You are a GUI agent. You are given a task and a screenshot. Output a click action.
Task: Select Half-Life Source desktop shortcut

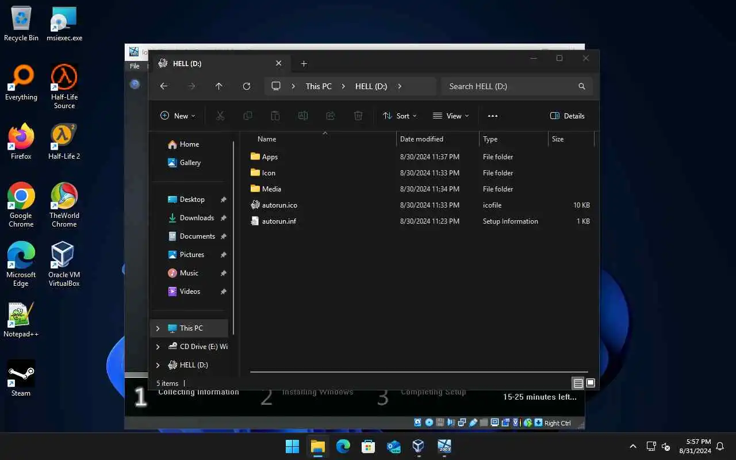tap(64, 86)
